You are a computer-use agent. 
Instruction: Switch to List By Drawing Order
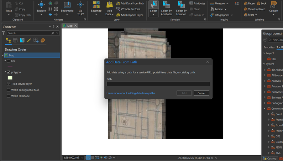[8, 40]
